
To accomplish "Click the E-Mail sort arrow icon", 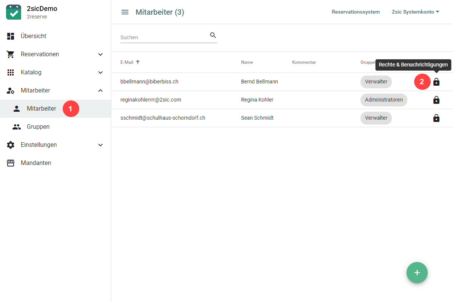I will (138, 62).
